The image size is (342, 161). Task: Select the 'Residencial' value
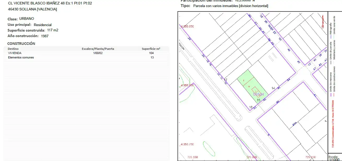[x=43, y=25]
